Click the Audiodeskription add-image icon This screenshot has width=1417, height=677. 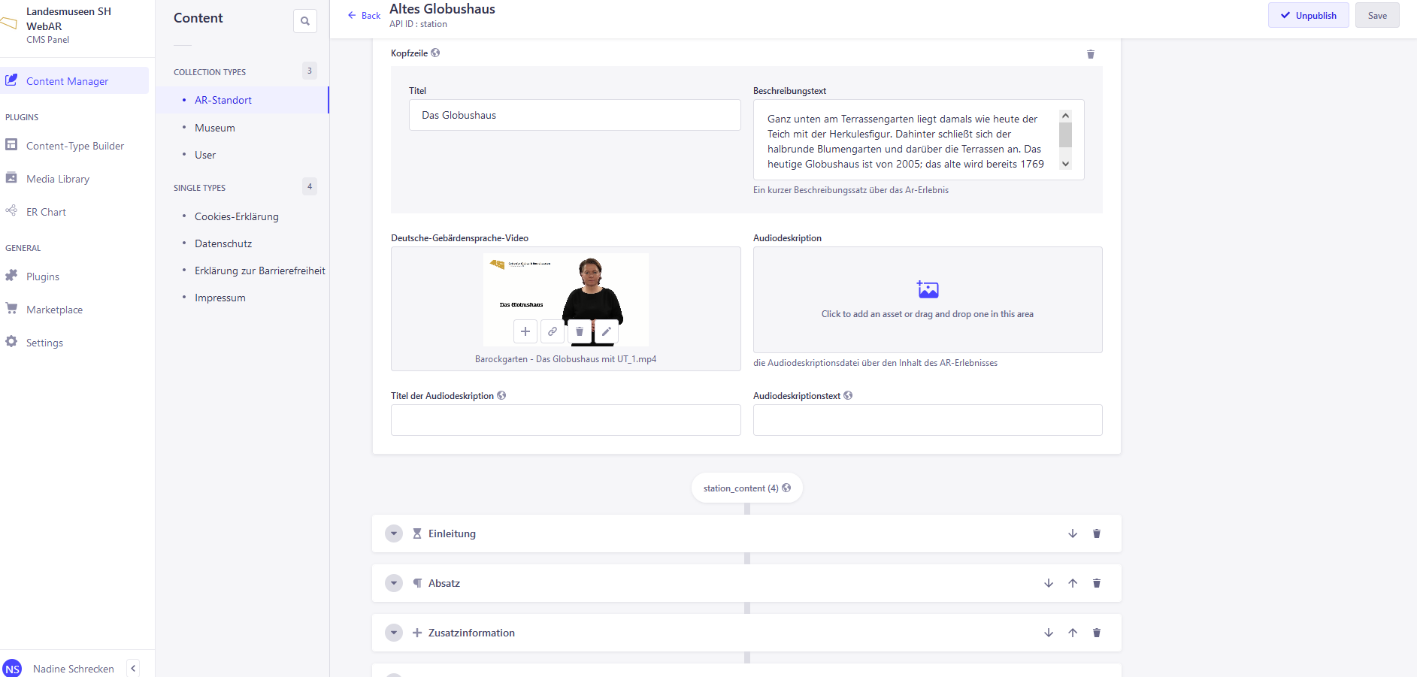[928, 289]
